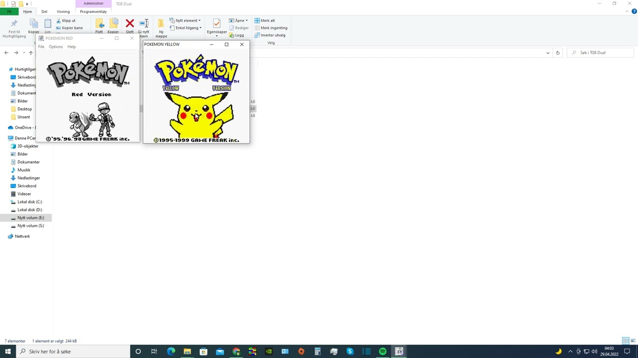This screenshot has width=638, height=358.
Task: Open the Enkel tilgang dropdown
Action: [x=185, y=28]
